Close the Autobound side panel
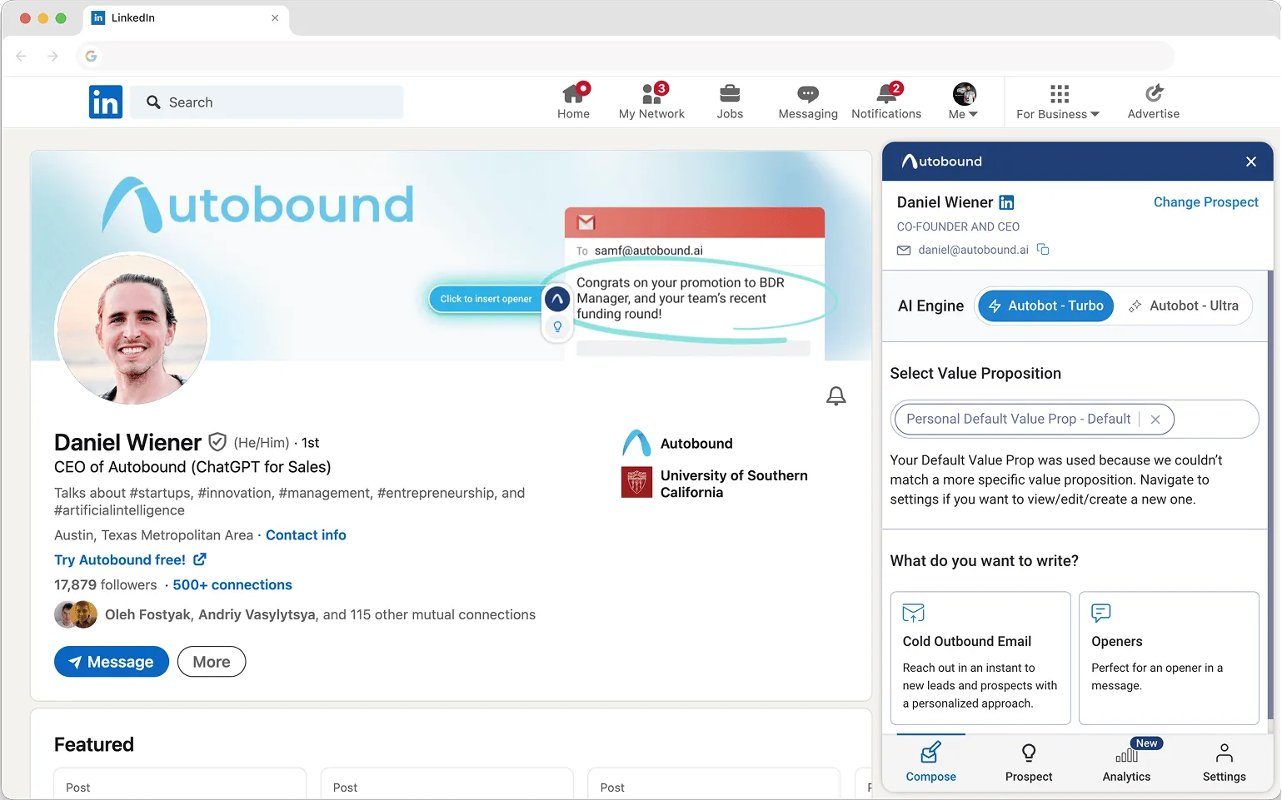Image resolution: width=1282 pixels, height=800 pixels. (x=1251, y=161)
